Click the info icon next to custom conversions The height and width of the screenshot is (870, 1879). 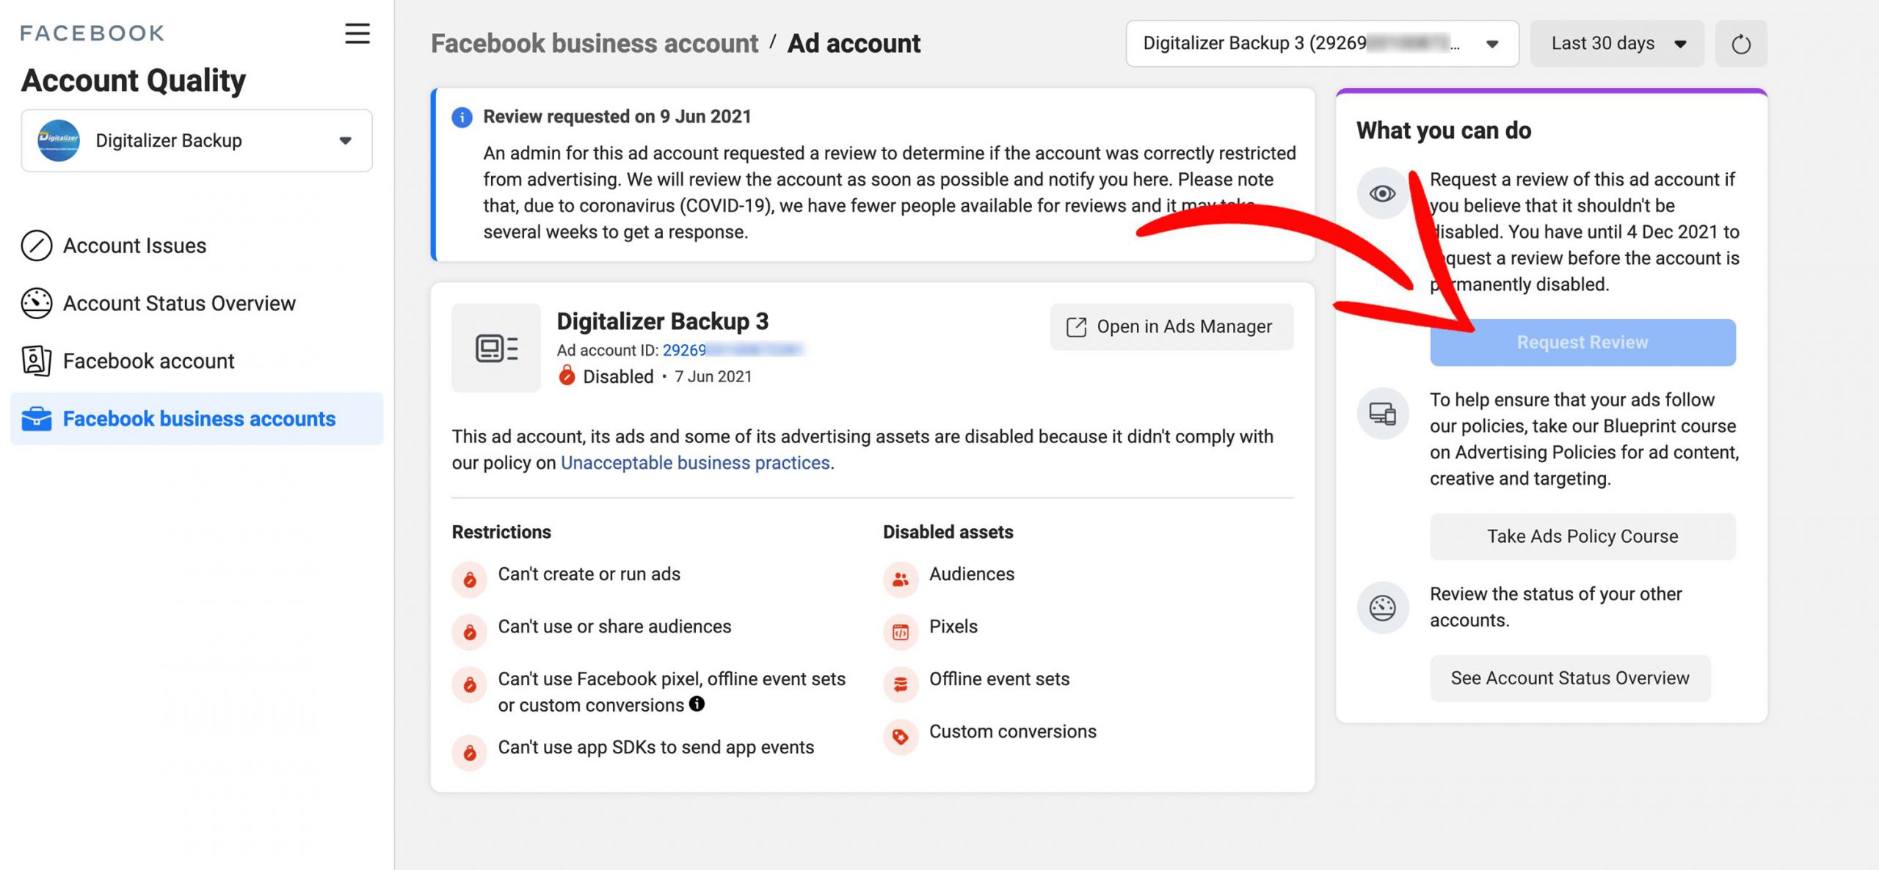pyautogui.click(x=697, y=704)
